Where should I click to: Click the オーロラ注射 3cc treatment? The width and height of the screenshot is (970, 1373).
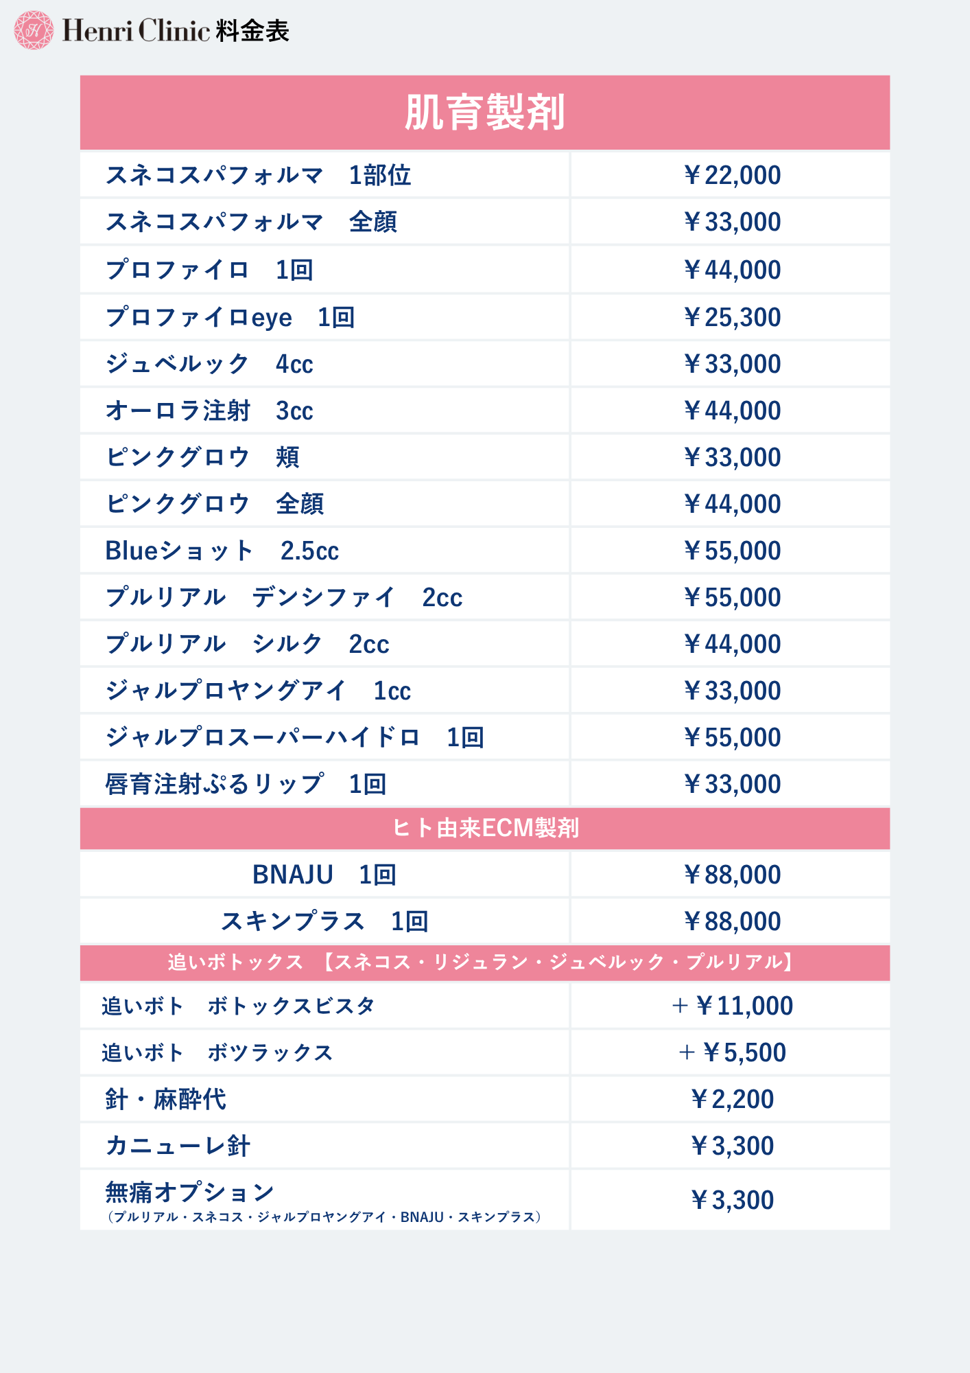tap(209, 411)
